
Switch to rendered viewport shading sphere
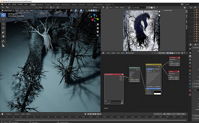point(96,11)
